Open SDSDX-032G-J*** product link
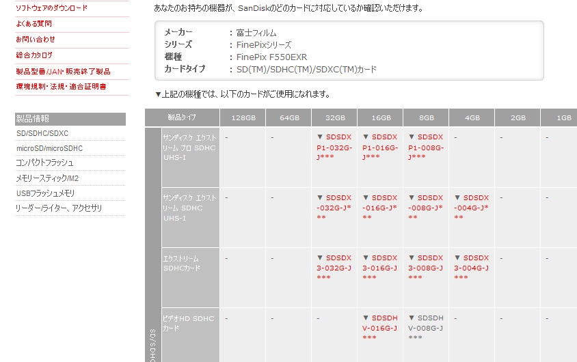This screenshot has height=362, width=577. pyautogui.click(x=334, y=208)
